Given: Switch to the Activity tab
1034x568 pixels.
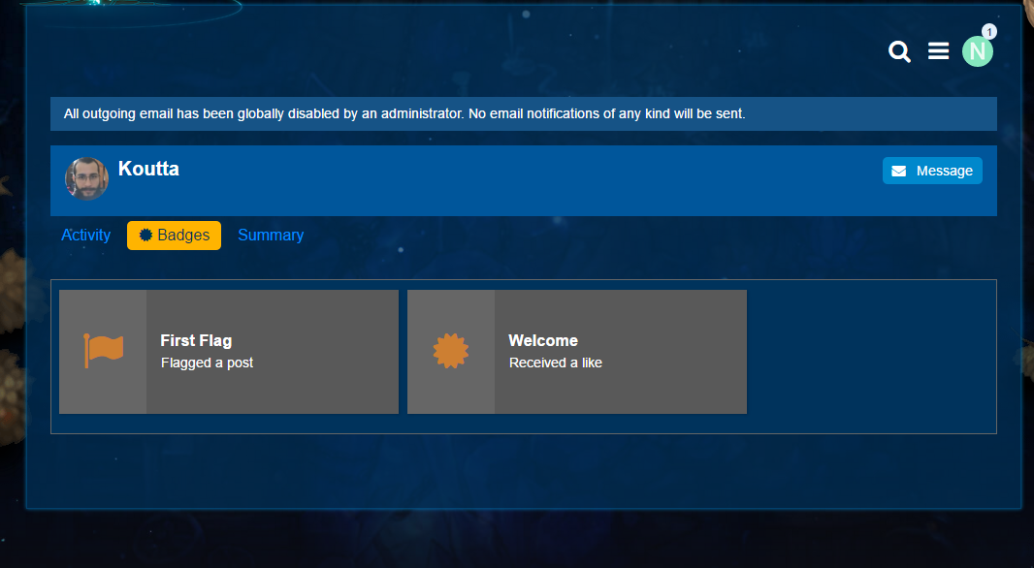Looking at the screenshot, I should pos(86,236).
